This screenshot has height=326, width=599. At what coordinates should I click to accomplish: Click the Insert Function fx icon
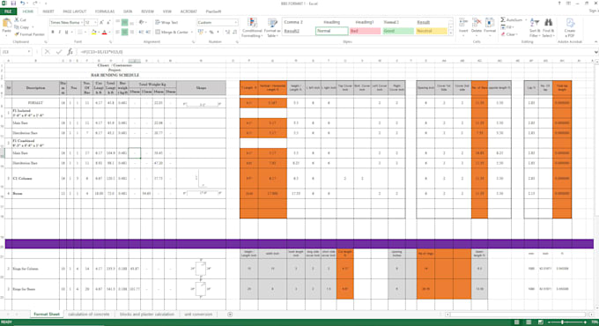(x=70, y=52)
